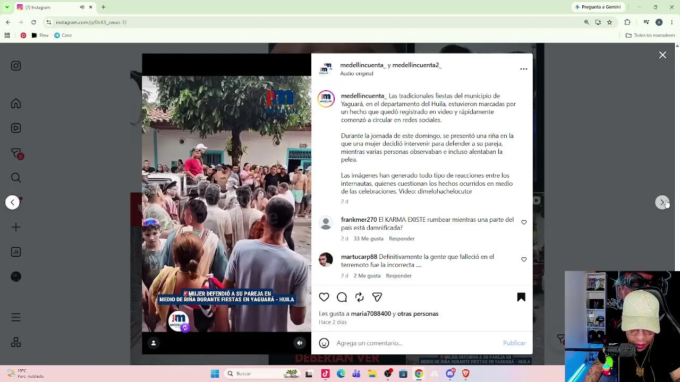Go to the next post
The image size is (680, 382).
point(662,202)
